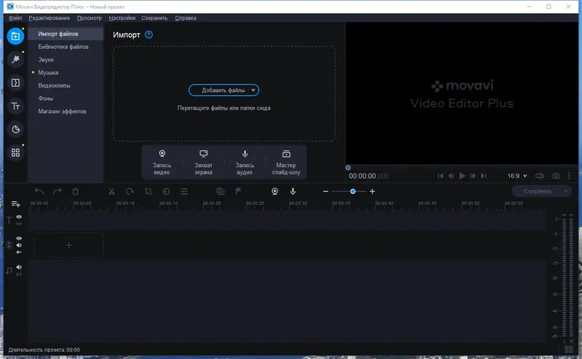Screen dimensions: 582x359
Task: Click the Play button in preview
Action: pos(462,176)
